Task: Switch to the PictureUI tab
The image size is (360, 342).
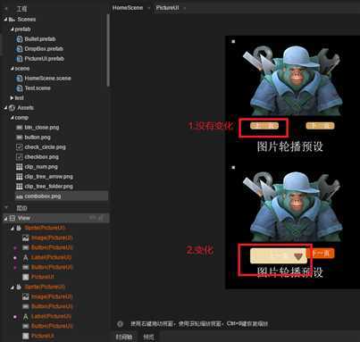Action: 167,8
